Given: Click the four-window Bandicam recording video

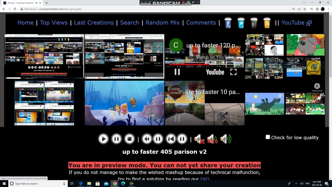Looking at the screenshot, I should 44,103.
